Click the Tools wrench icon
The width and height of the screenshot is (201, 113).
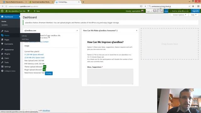coord(2,62)
